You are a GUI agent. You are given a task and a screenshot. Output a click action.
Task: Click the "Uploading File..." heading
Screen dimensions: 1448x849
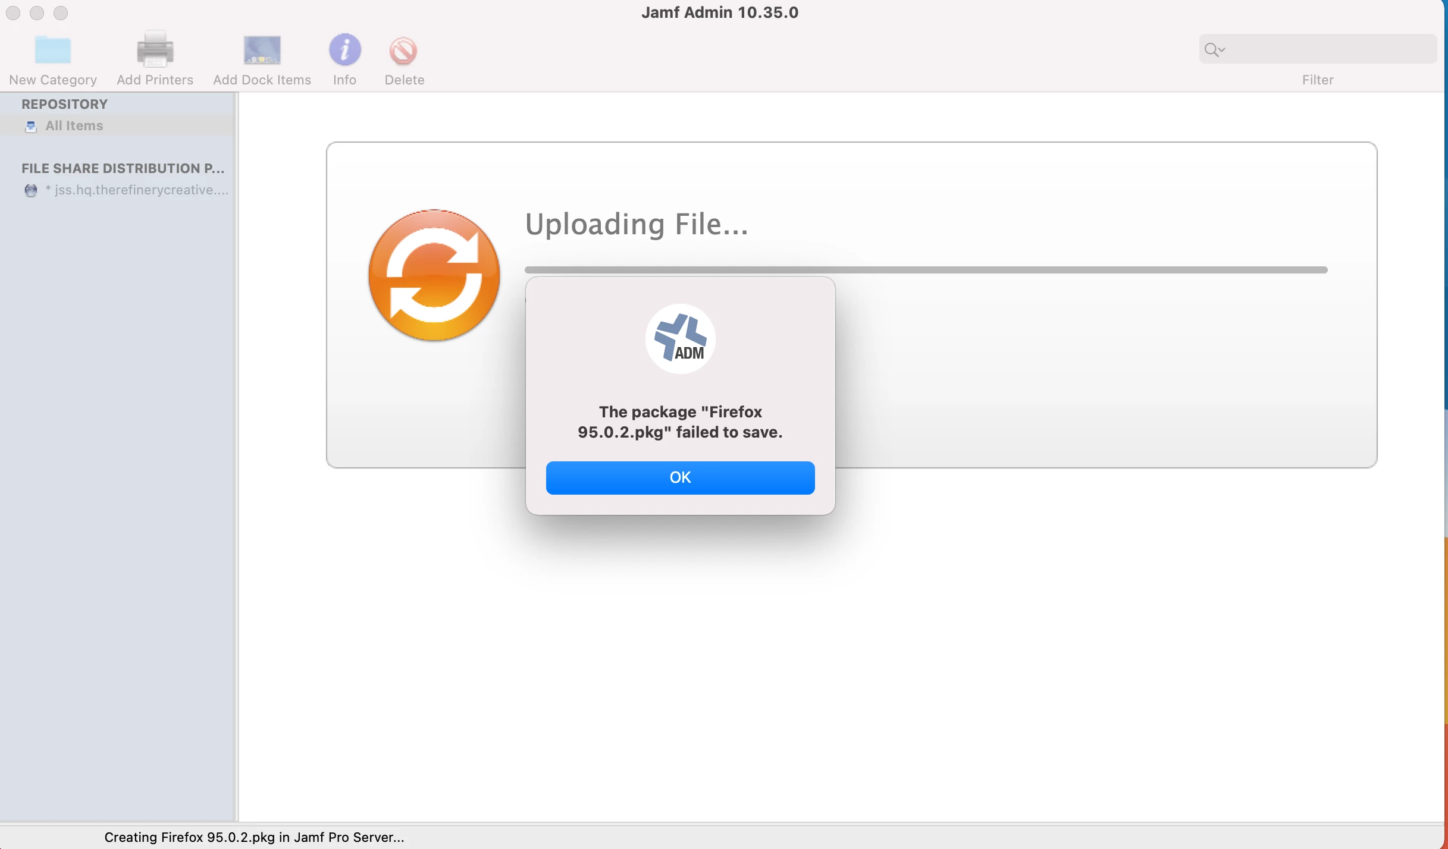tap(637, 224)
